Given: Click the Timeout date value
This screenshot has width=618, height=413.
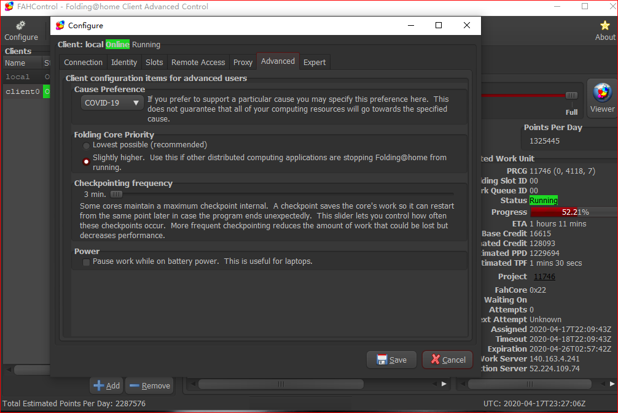Looking at the screenshot, I should pos(570,339).
